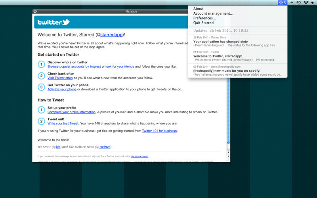The height and width of the screenshot is (198, 317).
Task: Click the 'Welcome to the flock!' text
Action: click(53, 140)
